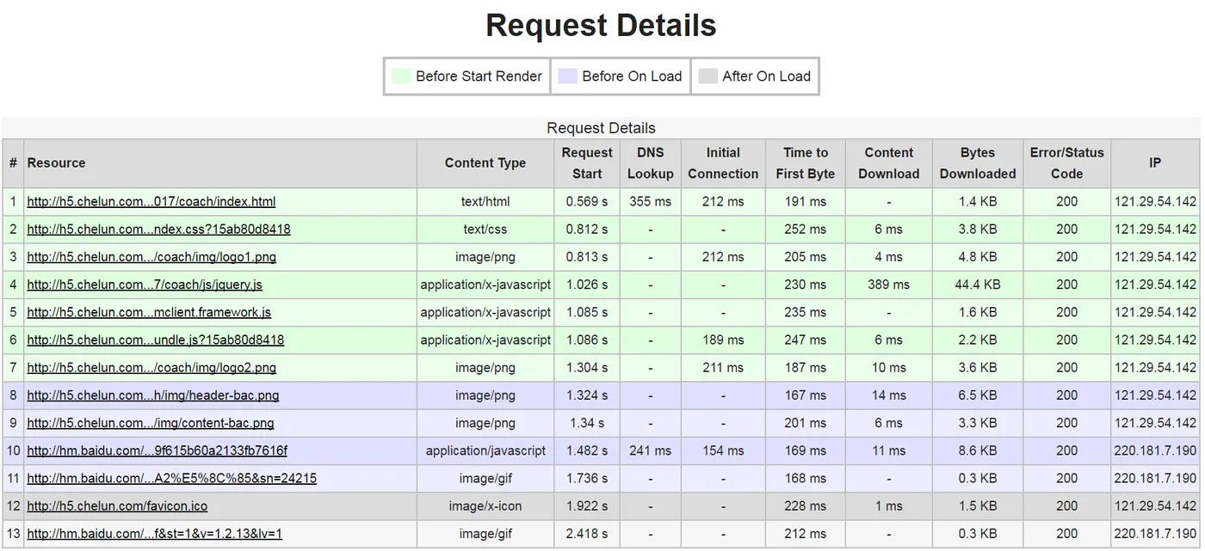The image size is (1205, 551).
Task: Click the Bytes Downloaded column header
Action: (x=978, y=163)
